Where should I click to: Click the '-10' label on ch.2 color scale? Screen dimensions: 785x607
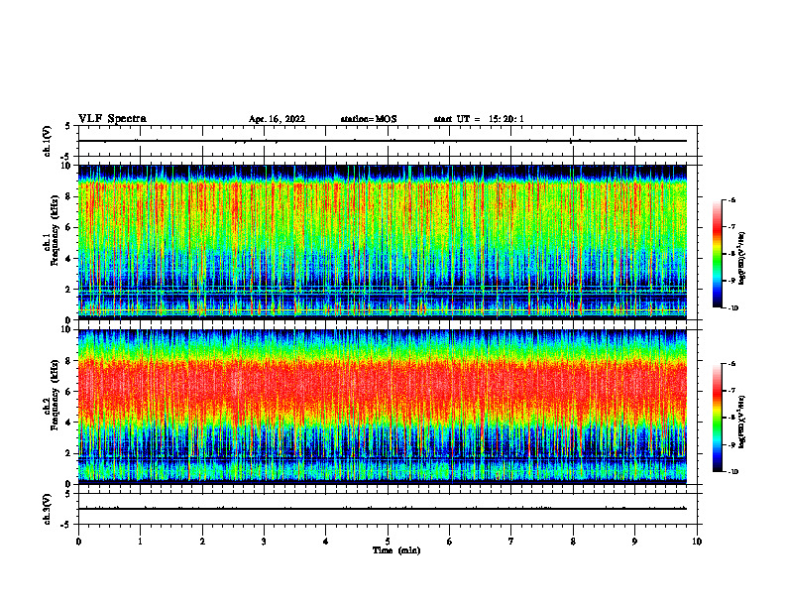pyautogui.click(x=732, y=472)
